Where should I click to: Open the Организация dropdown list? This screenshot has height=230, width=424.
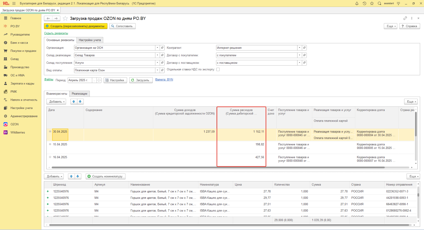pos(157,48)
